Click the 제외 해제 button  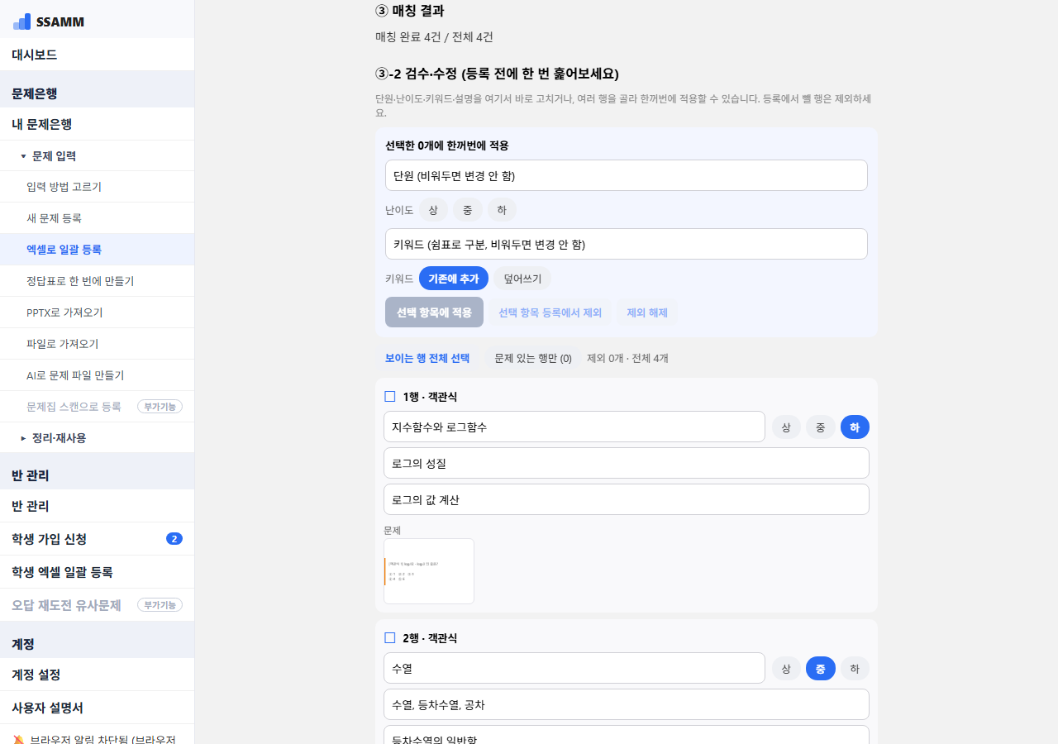[647, 312]
